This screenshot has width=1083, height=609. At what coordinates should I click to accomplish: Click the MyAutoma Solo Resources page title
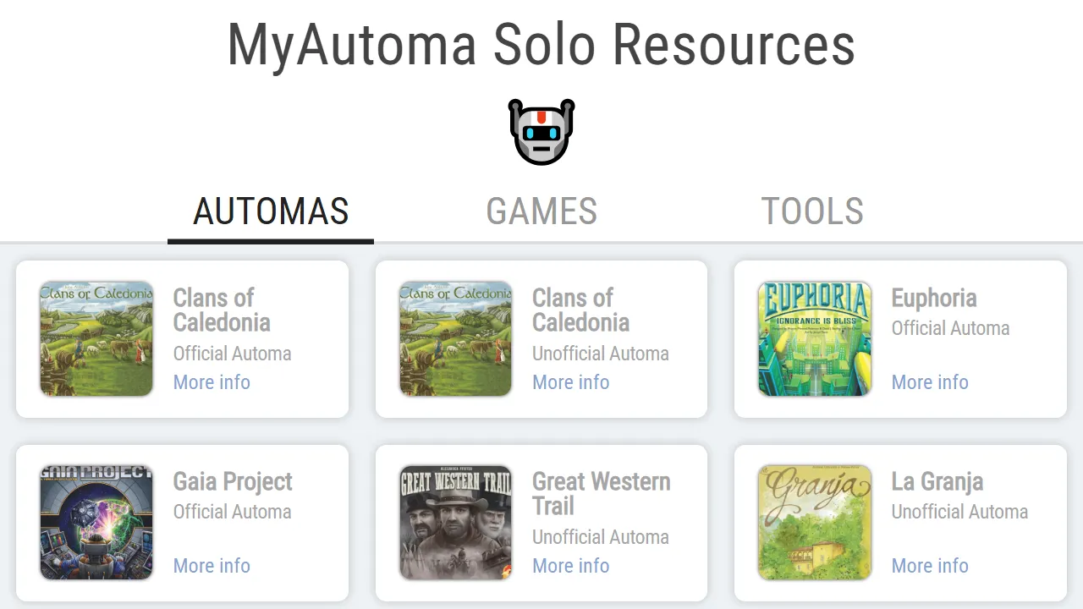pyautogui.click(x=541, y=45)
